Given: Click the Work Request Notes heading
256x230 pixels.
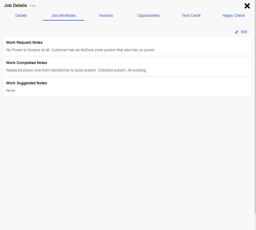Looking at the screenshot, I should [x=24, y=42].
